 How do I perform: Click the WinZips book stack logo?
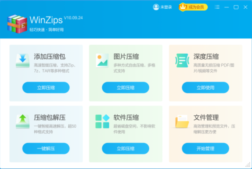pos(17,24)
